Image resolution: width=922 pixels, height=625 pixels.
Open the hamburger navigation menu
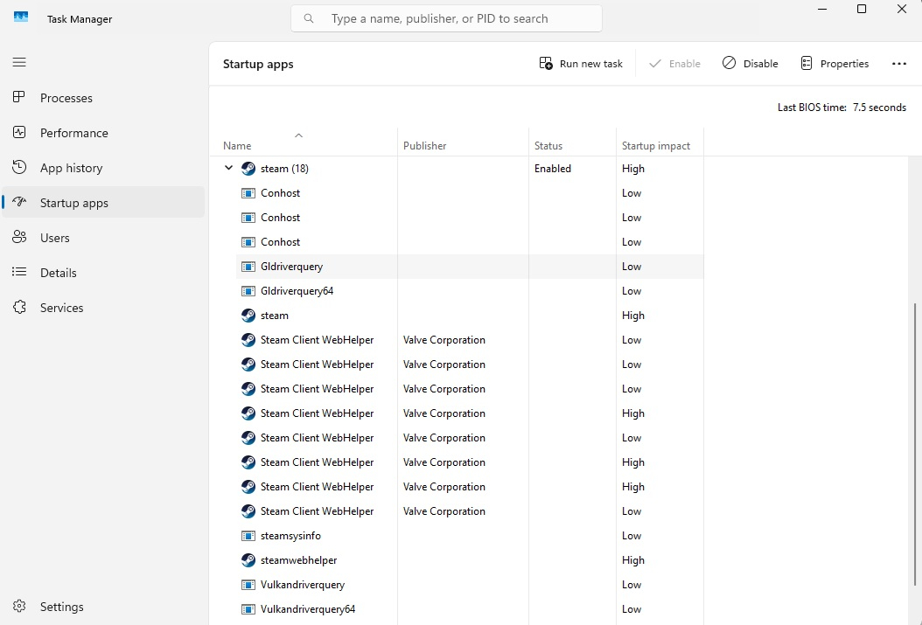(19, 62)
